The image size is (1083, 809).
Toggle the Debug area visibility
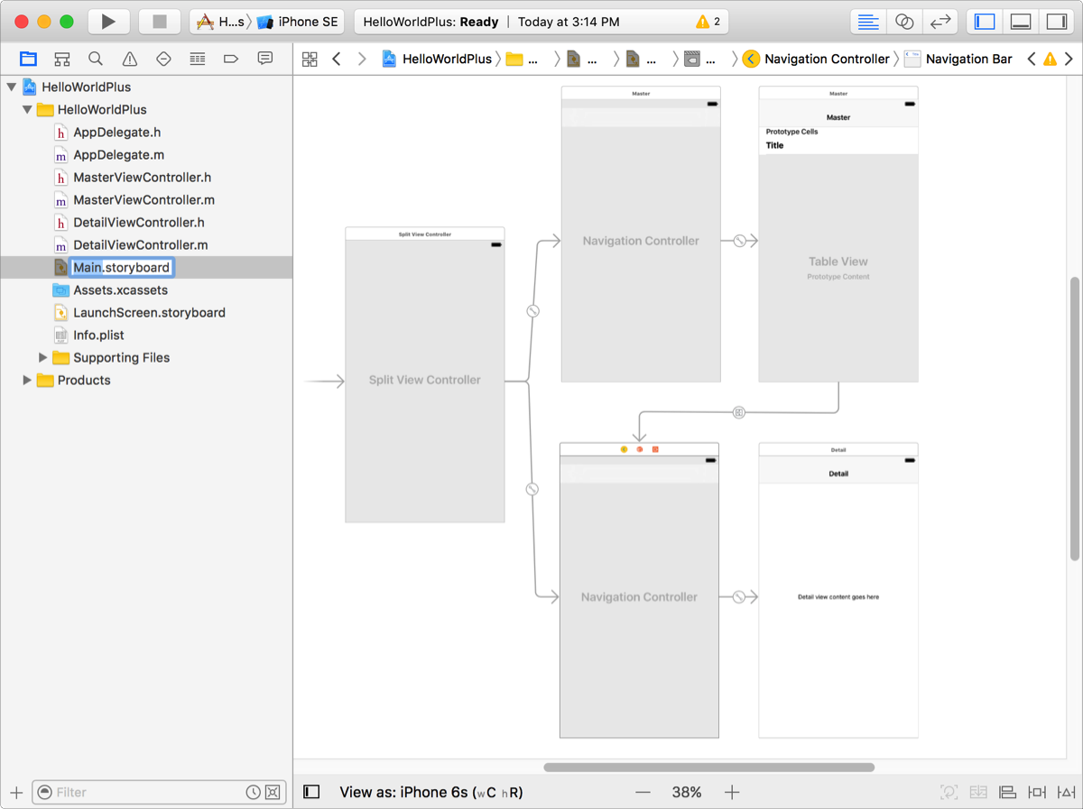[x=1021, y=22]
